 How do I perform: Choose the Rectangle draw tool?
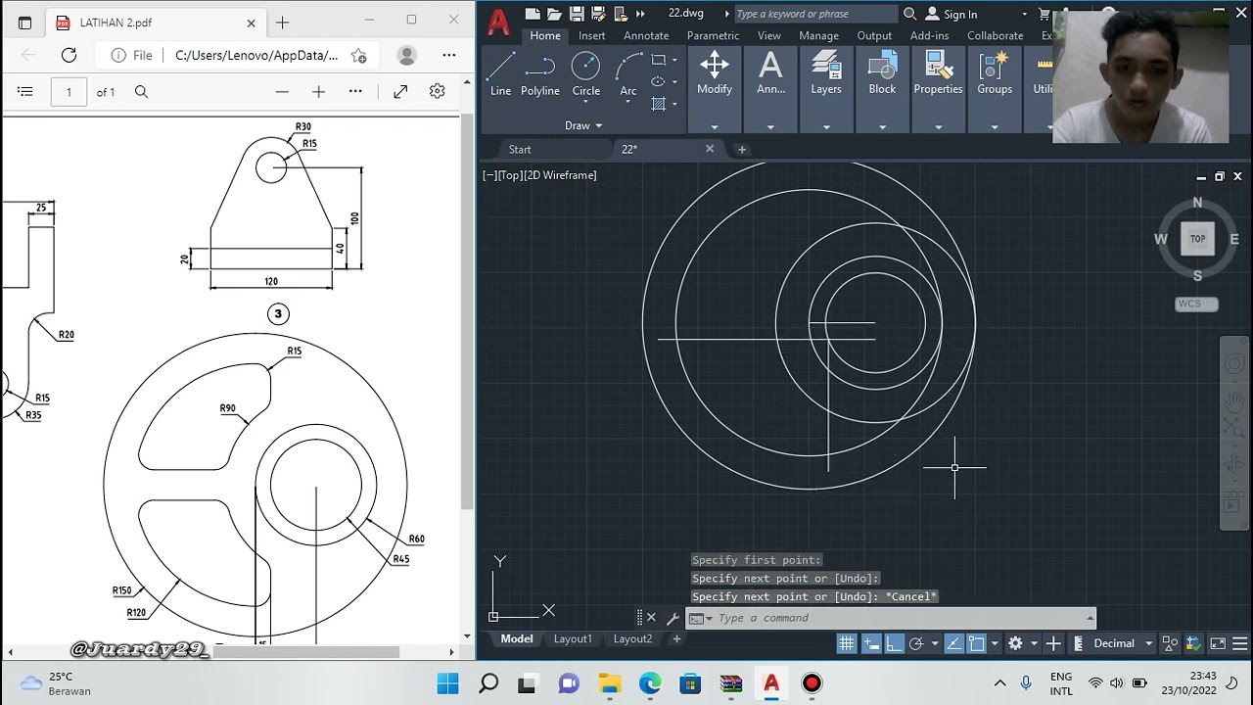coord(658,60)
